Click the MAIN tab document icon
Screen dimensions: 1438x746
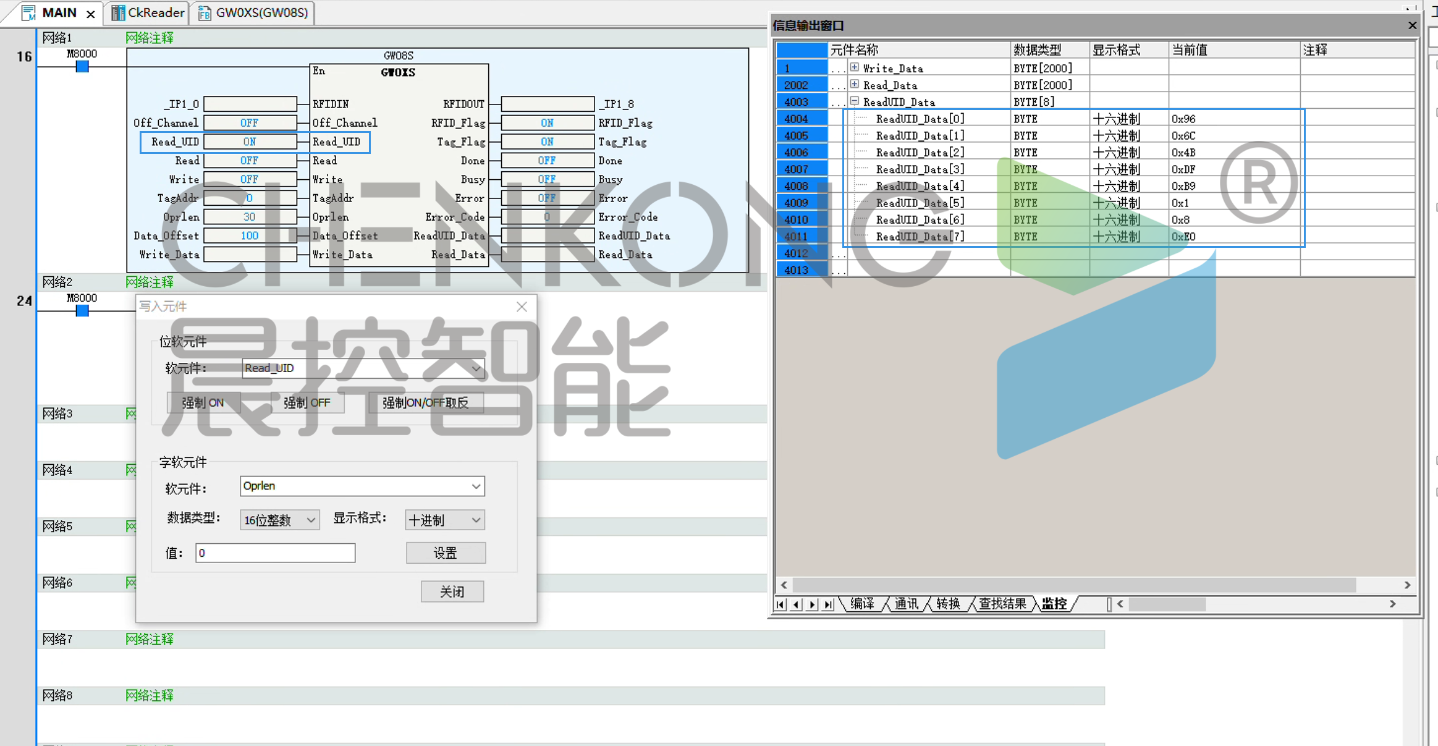pyautogui.click(x=28, y=12)
